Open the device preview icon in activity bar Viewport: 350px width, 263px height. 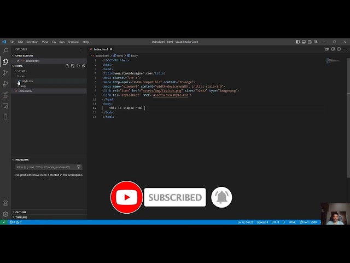point(5,117)
